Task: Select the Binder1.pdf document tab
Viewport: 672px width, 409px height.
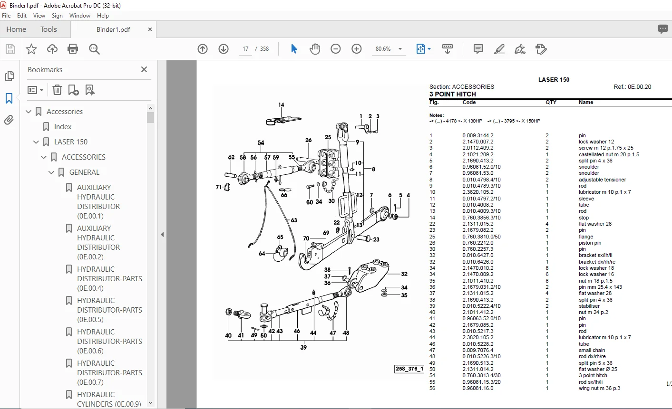Action: [113, 29]
